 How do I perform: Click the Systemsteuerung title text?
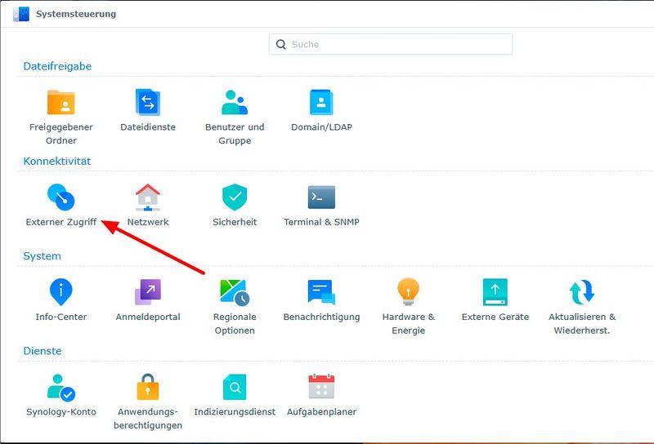[76, 14]
